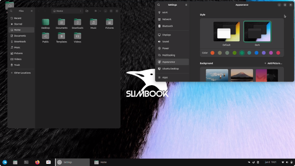Open the Desktop folder in Files
This screenshot has height=166, width=295.
45,22
